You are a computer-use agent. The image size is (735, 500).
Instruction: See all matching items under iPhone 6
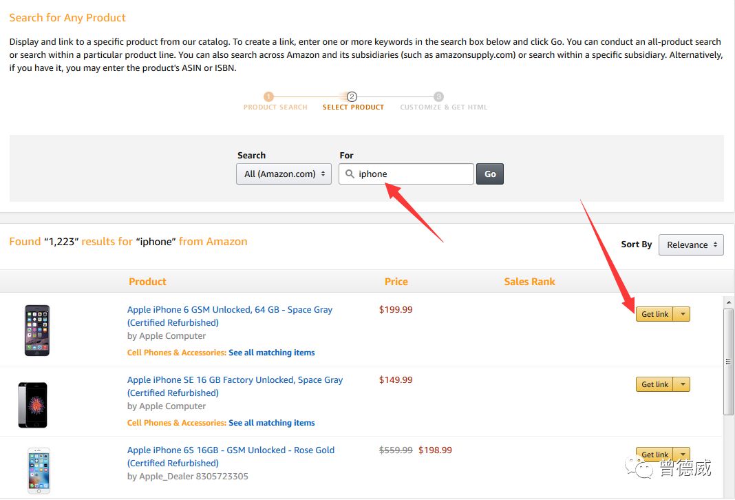tap(271, 353)
